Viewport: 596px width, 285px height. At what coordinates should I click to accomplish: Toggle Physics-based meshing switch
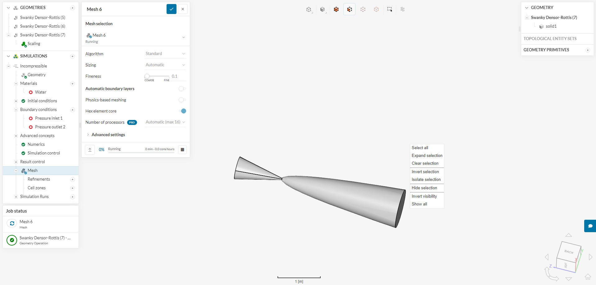182,100
